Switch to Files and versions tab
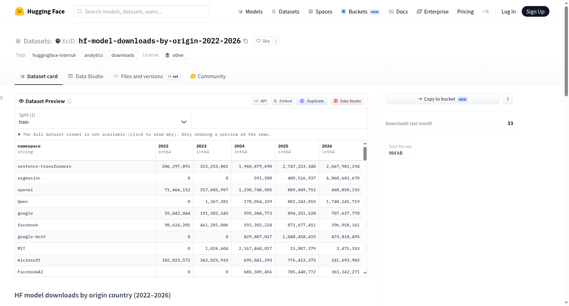This screenshot has height=306, width=569. coord(146,76)
